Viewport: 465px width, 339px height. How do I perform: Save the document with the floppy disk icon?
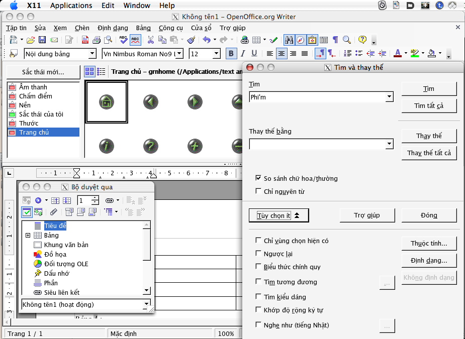click(x=42, y=40)
